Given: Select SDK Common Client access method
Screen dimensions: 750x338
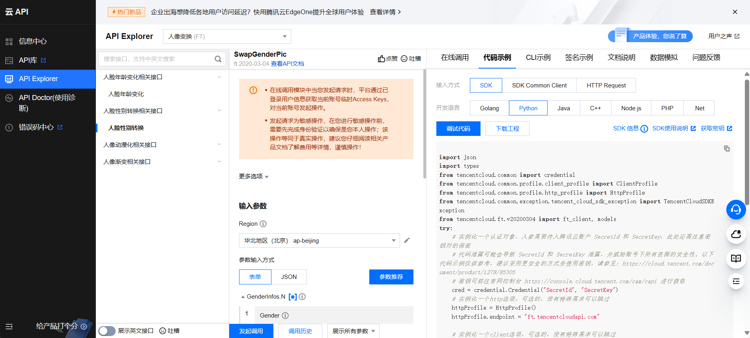Looking at the screenshot, I should pos(539,85).
